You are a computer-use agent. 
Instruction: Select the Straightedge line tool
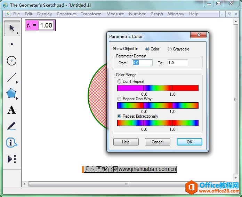point(12,77)
